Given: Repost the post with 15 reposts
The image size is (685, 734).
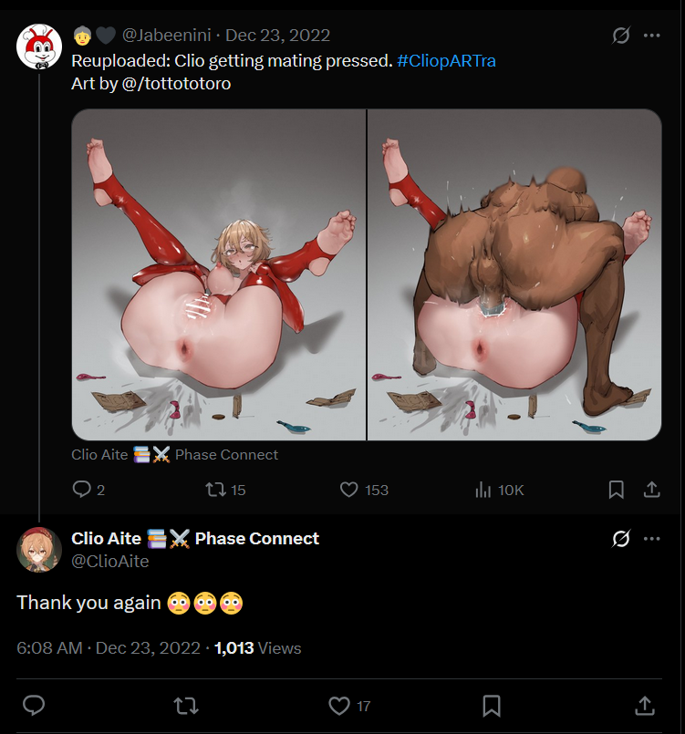Looking at the screenshot, I should pyautogui.click(x=216, y=490).
